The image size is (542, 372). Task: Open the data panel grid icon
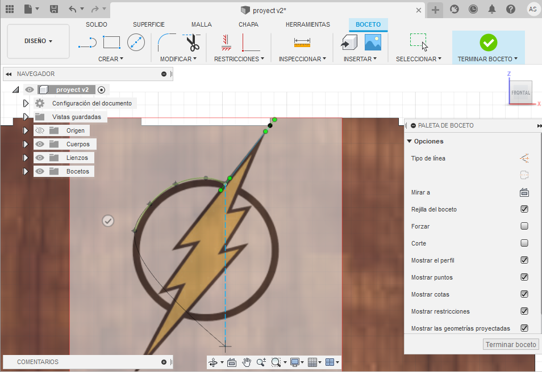(10, 9)
